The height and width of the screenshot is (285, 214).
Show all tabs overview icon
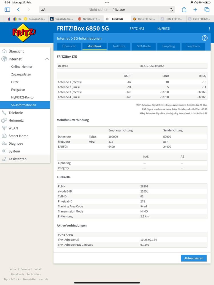tap(207, 10)
